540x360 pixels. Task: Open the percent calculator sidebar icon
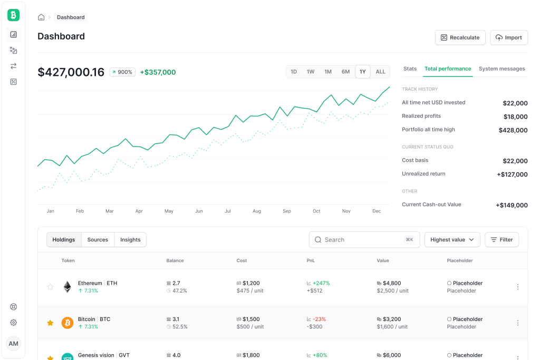14,82
